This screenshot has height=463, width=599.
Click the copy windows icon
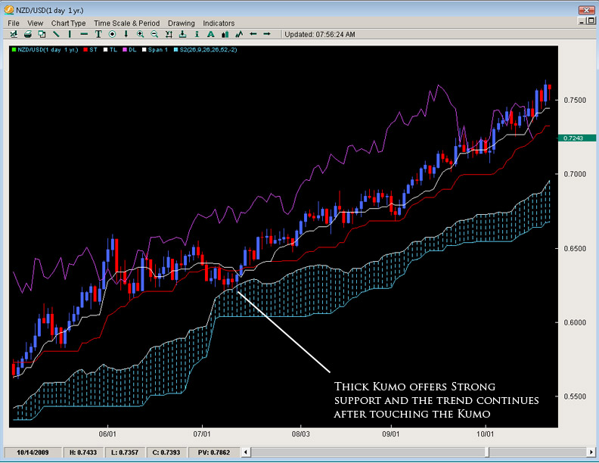(x=42, y=34)
